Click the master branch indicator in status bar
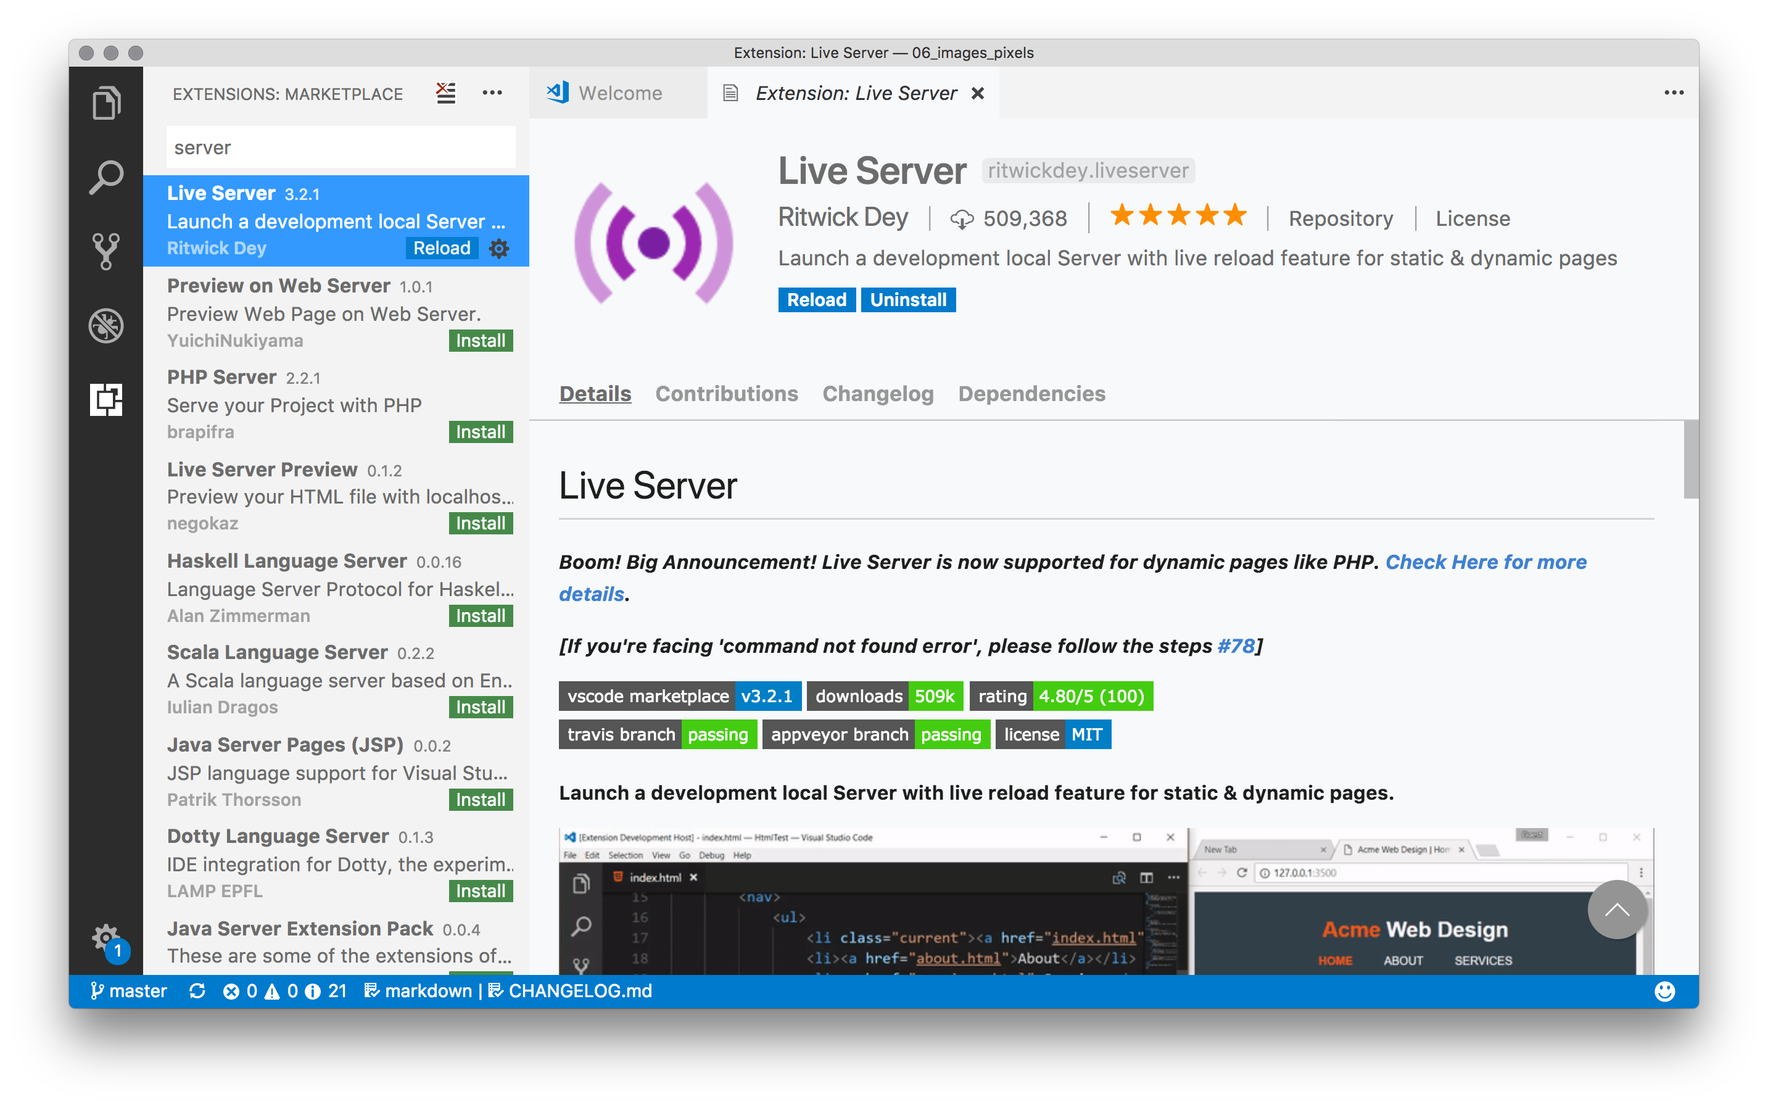This screenshot has width=1768, height=1107. [129, 990]
